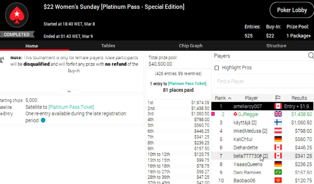
Task: Click the search magnifier in Players panel
Action: point(311,56)
